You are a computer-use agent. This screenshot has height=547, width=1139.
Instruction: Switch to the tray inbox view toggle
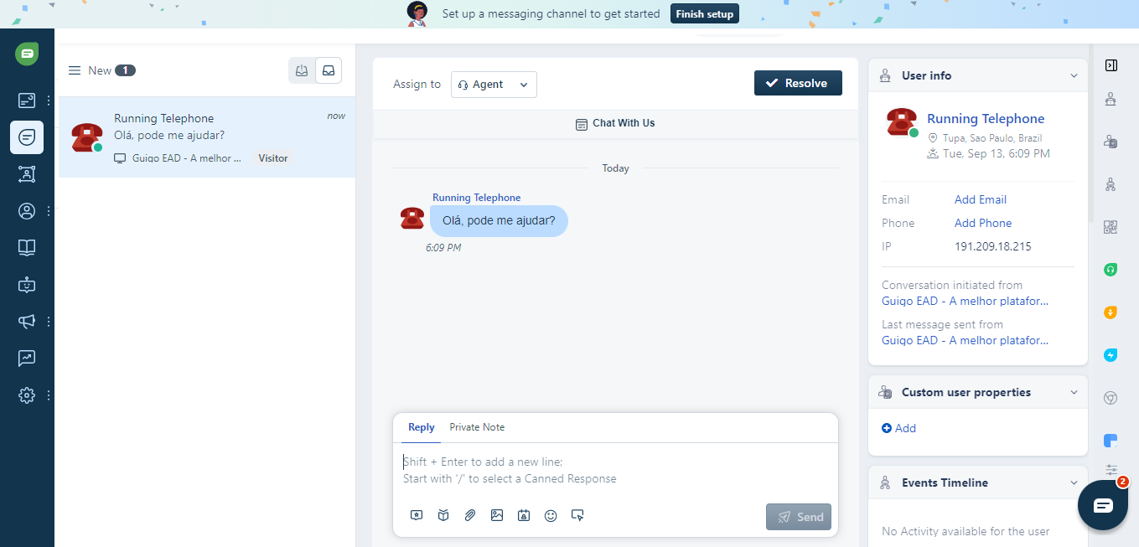click(329, 70)
